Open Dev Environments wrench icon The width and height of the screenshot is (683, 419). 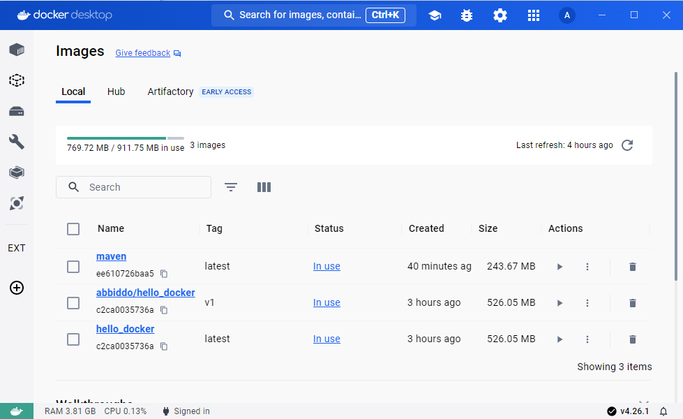[17, 142]
